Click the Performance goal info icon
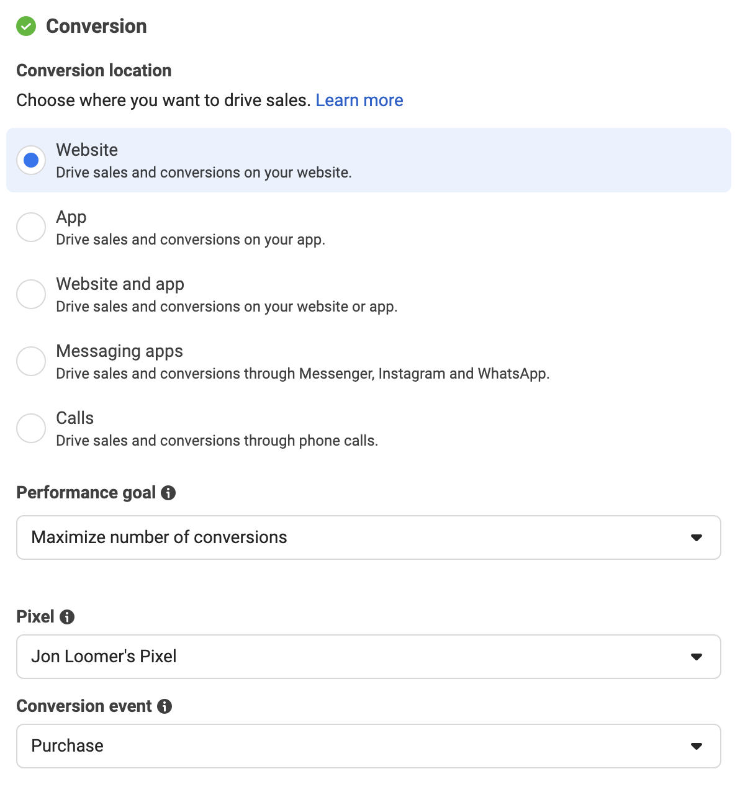The height and width of the screenshot is (787, 740). pyautogui.click(x=168, y=493)
